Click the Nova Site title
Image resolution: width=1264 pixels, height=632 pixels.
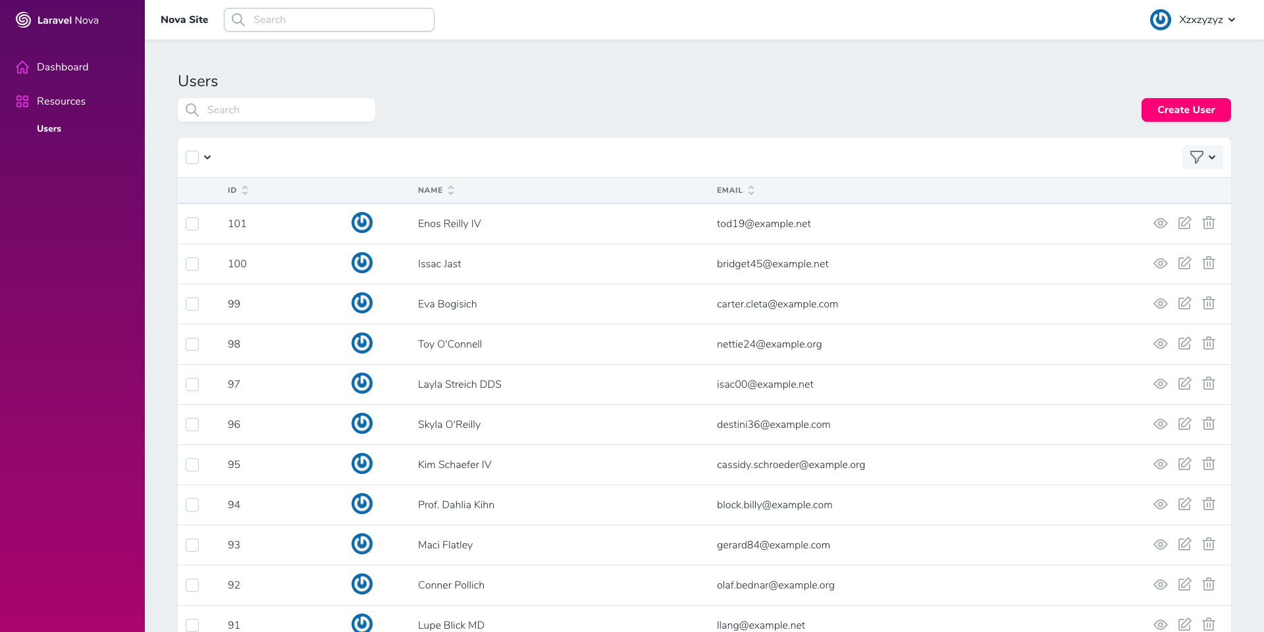184,20
